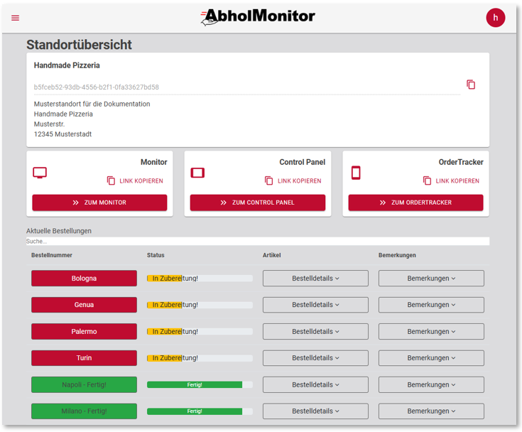Screen dimensions: 522x432
Task: Copy the Control Panel link
Action: 293,181
